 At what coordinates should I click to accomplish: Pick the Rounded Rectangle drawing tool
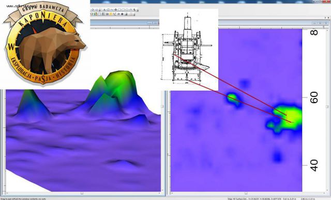point(123,10)
